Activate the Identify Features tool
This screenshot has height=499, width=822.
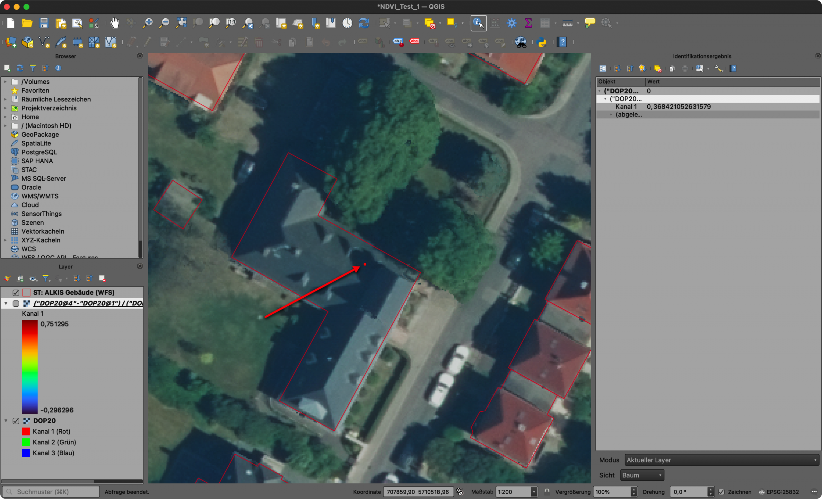coord(478,23)
